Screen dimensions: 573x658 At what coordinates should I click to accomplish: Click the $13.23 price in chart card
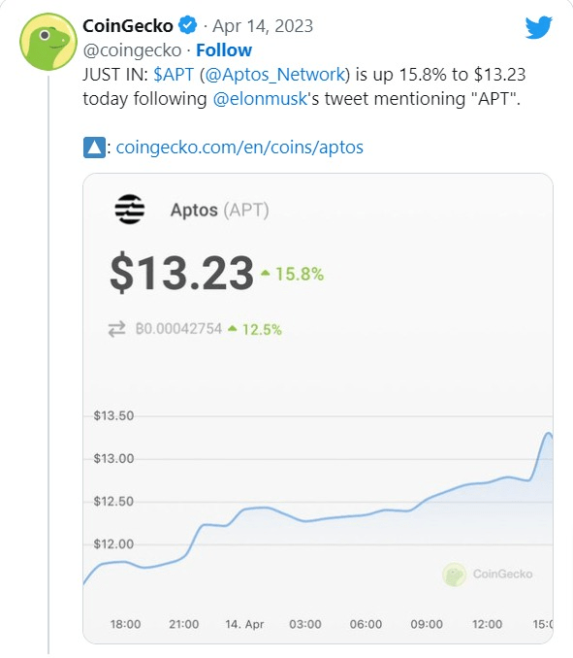click(181, 273)
